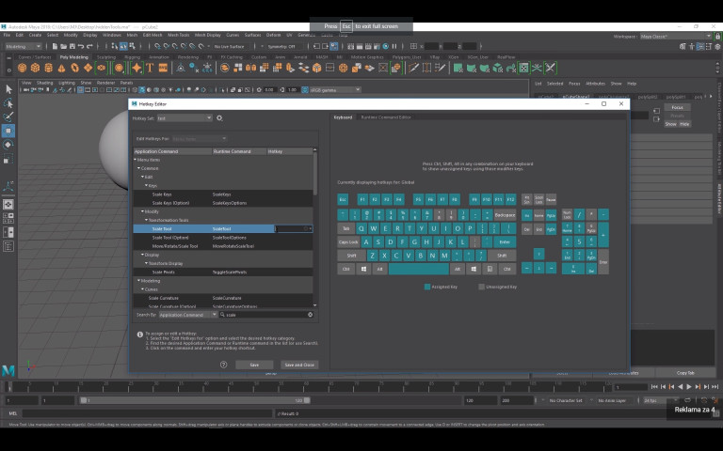Screen dimensions: 723x451
Task: Open the Edit Hotkeys For dropdown
Action: tap(200, 138)
